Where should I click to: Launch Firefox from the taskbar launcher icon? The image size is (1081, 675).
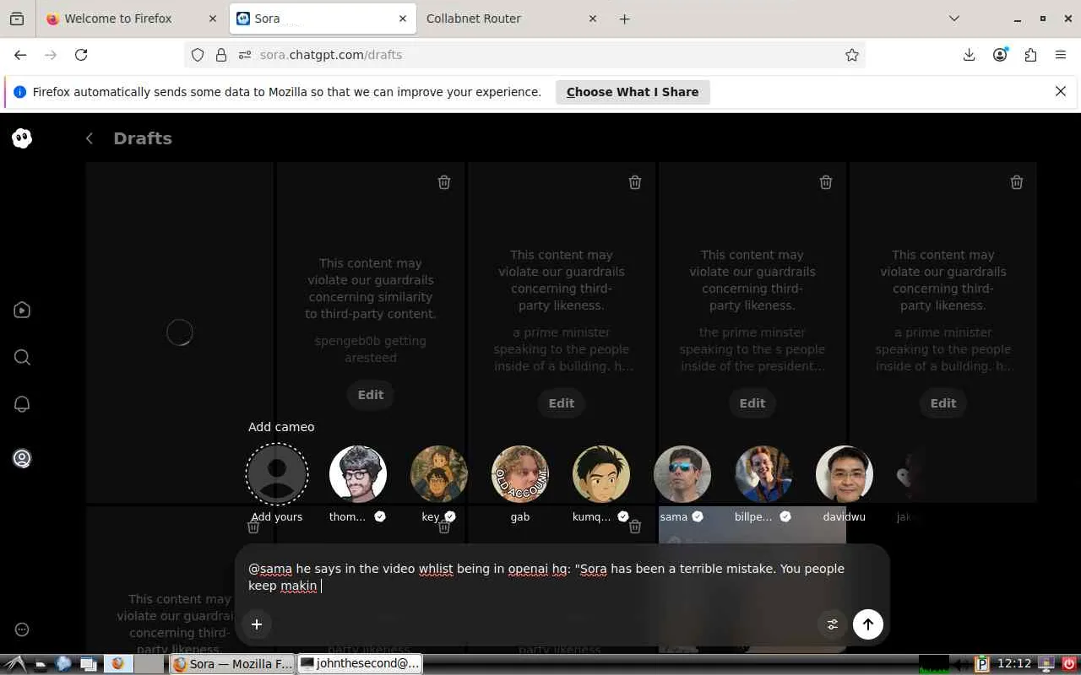tap(118, 664)
